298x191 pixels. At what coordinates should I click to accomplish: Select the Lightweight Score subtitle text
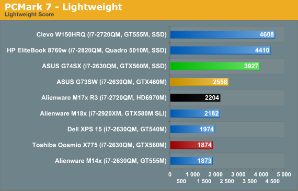(29, 15)
